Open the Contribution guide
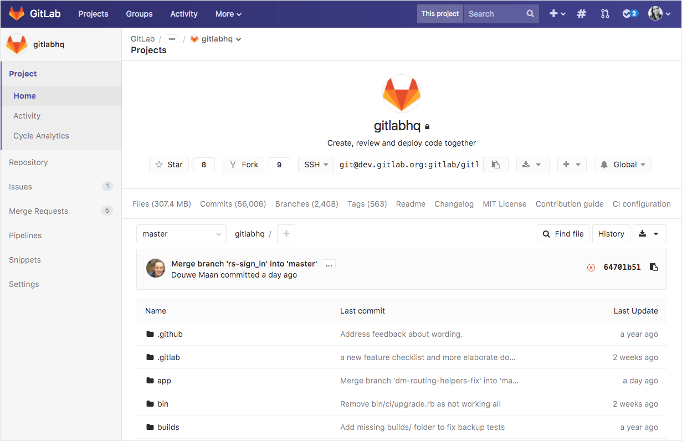 click(x=569, y=203)
